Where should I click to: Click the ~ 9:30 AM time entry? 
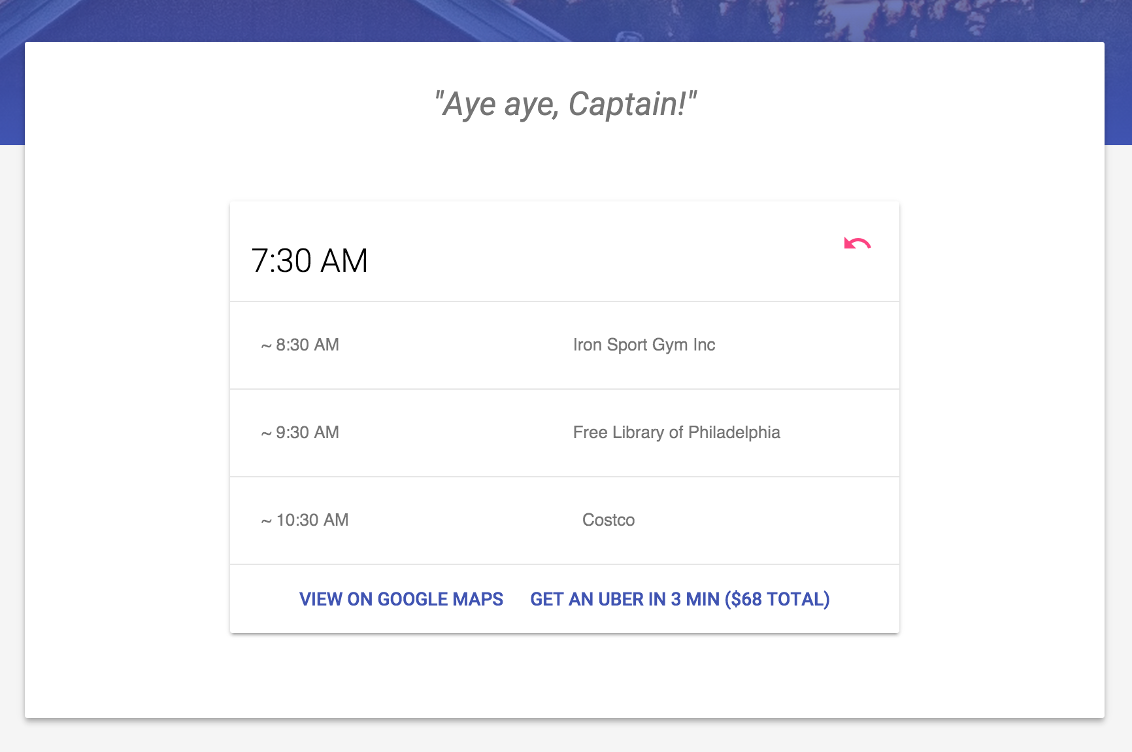click(300, 432)
